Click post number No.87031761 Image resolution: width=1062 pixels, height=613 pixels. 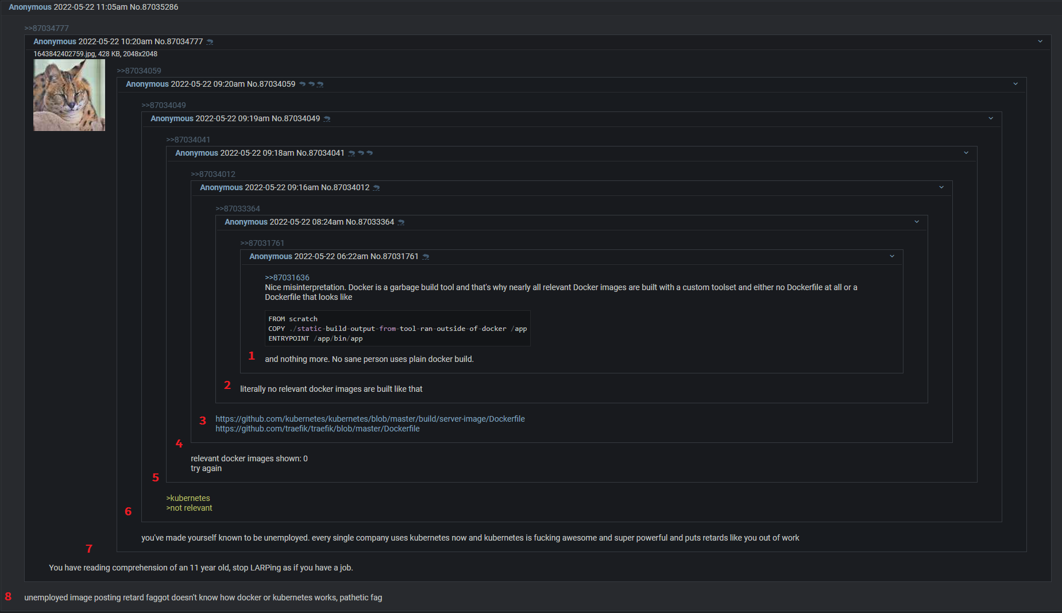[395, 256]
